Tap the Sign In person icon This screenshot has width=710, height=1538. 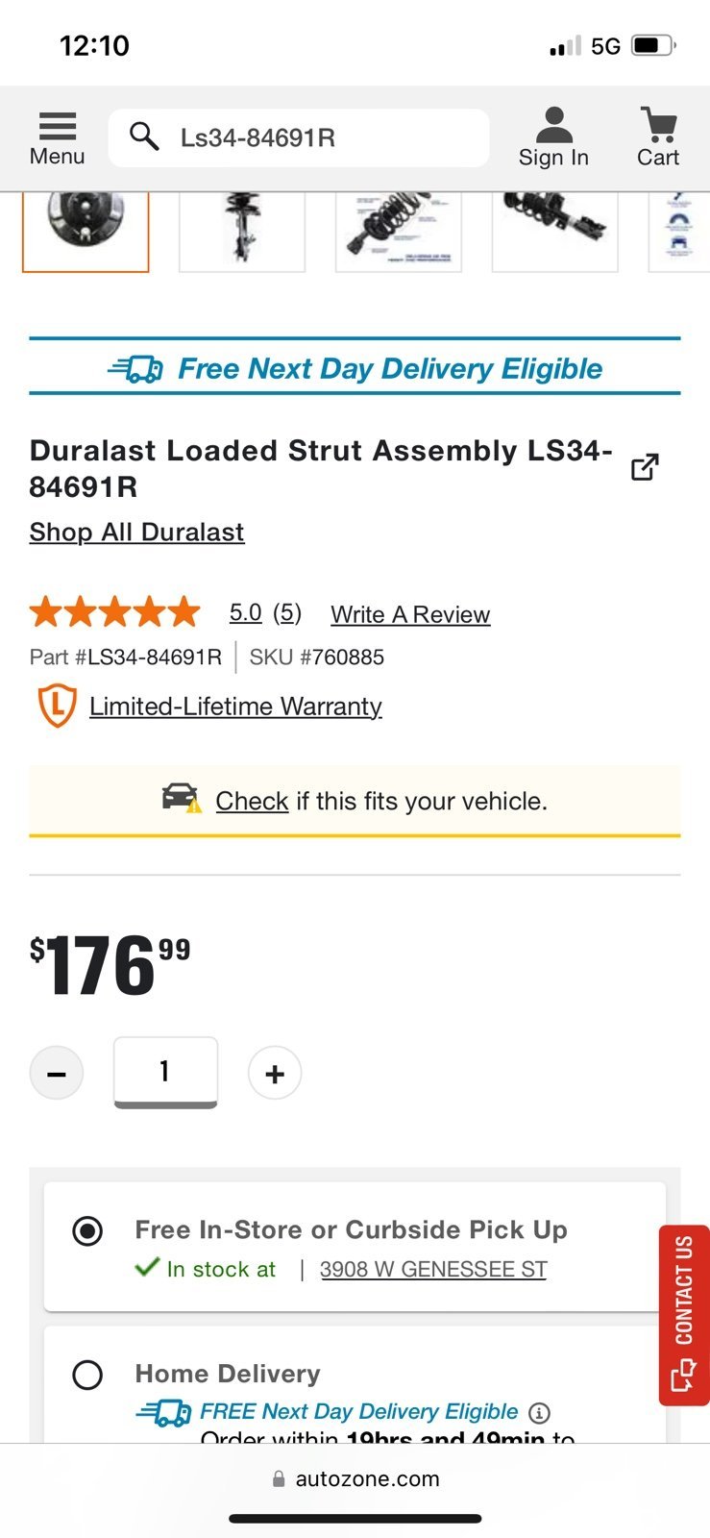pyautogui.click(x=553, y=125)
